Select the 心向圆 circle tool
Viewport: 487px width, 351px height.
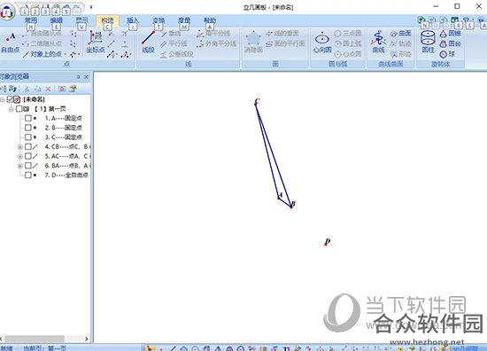coord(322,42)
